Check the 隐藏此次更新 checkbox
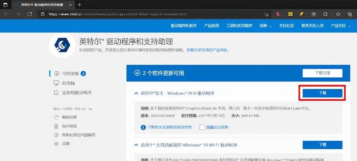Viewport: 357px width, 161px height. click(x=202, y=127)
